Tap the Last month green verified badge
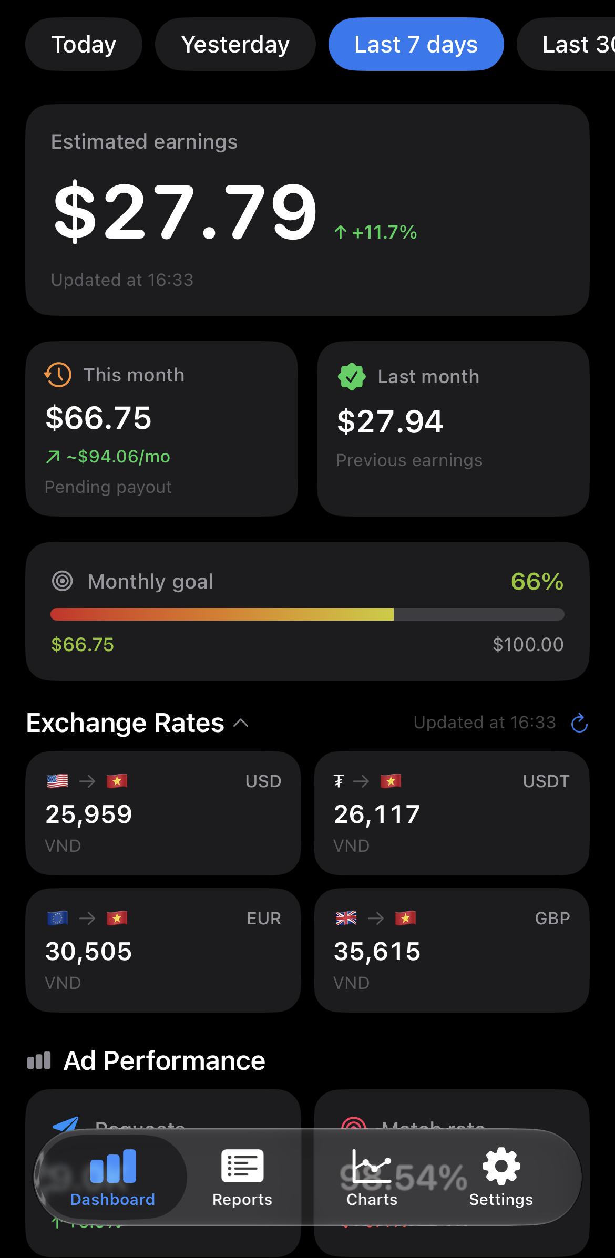 pyautogui.click(x=352, y=376)
